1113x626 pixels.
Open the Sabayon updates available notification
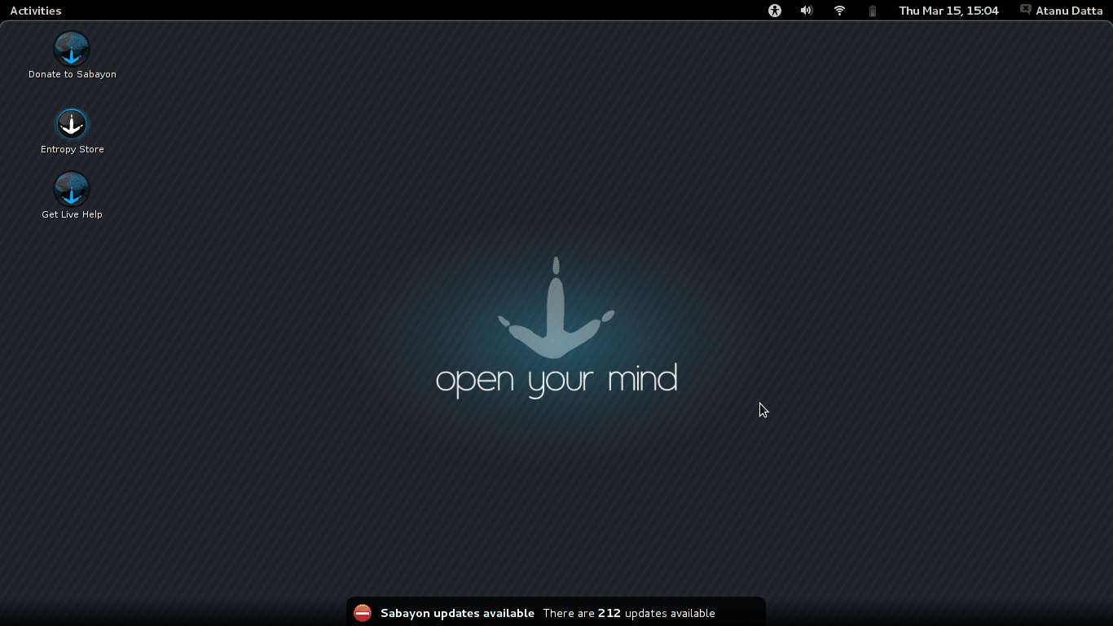pos(556,613)
